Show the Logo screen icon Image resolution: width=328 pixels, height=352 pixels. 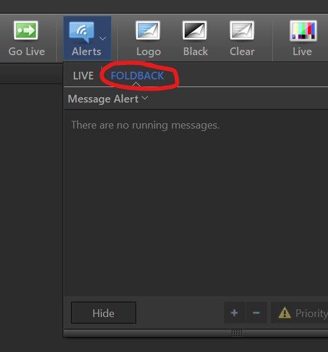(148, 30)
